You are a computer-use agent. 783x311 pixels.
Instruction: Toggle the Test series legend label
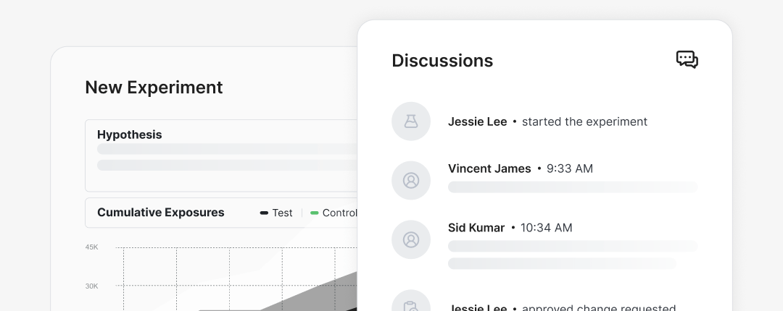282,213
